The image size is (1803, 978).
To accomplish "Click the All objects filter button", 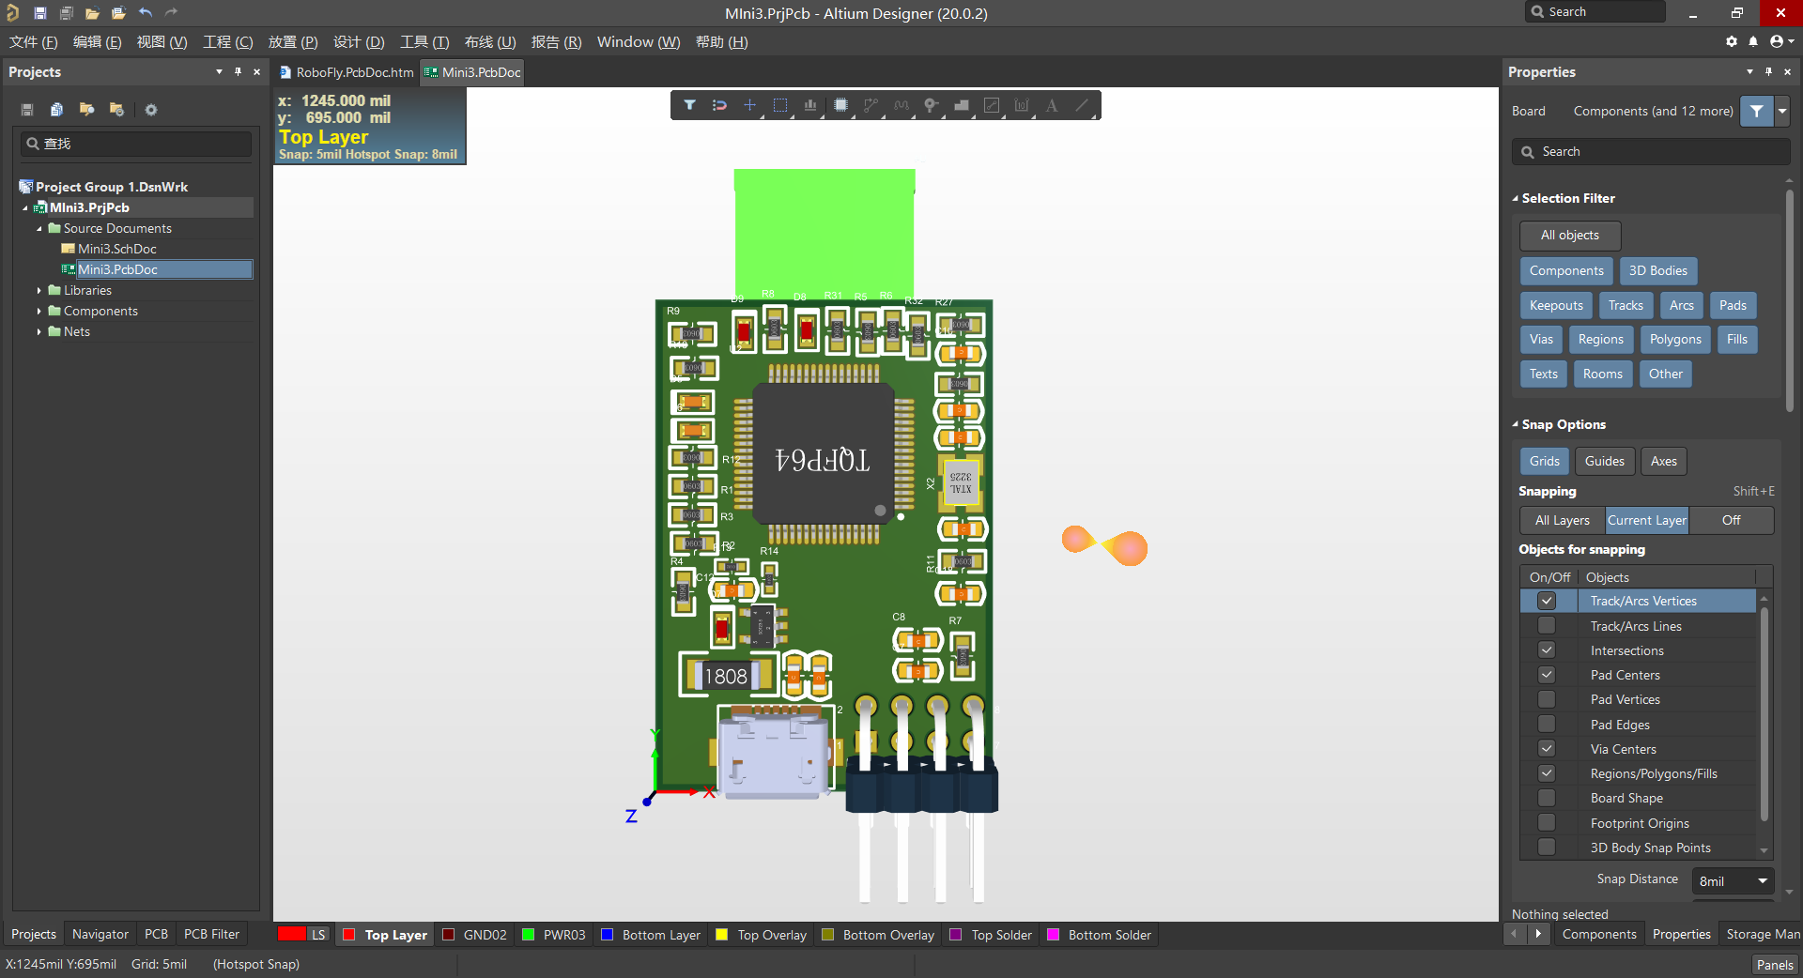I will tap(1568, 236).
